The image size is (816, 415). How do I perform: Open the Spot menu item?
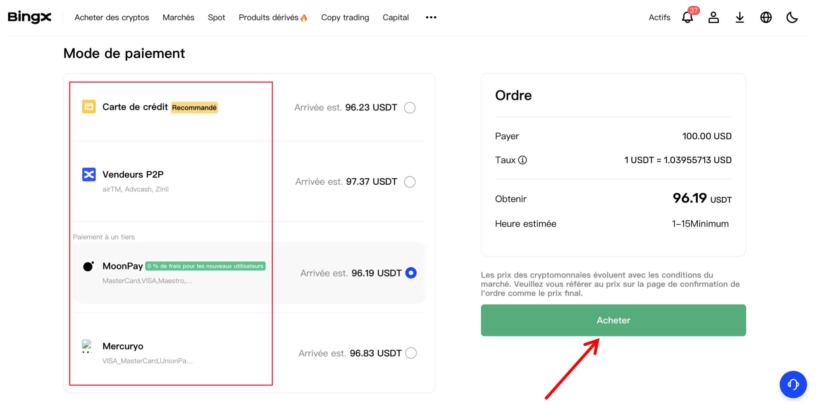[216, 17]
